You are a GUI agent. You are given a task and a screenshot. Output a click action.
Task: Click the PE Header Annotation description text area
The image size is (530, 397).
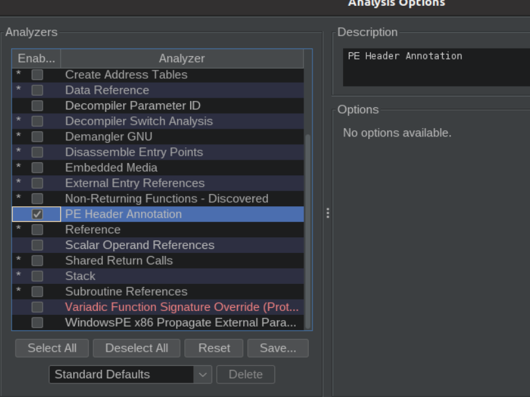coord(436,67)
